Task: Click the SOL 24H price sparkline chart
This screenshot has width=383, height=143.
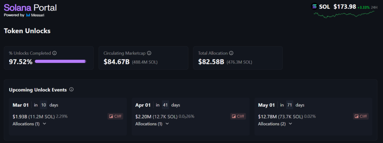Action: pyautogui.click(x=344, y=15)
